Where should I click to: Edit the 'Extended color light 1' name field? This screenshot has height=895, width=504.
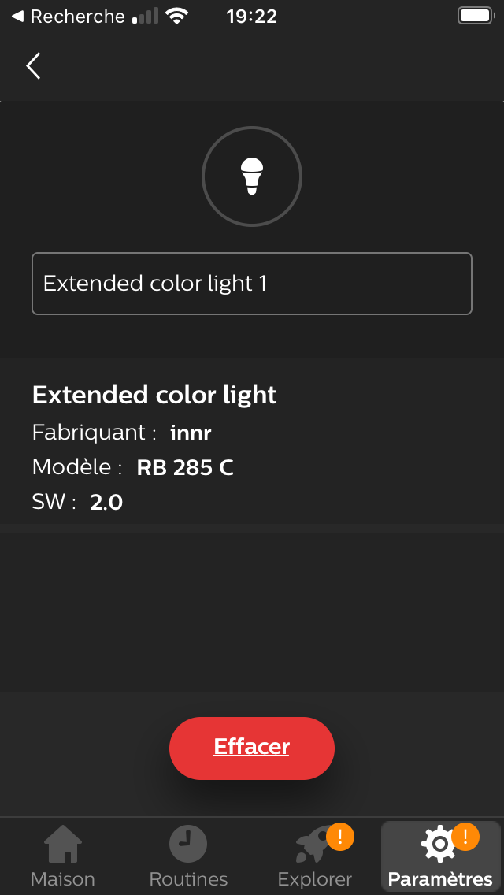click(x=252, y=284)
